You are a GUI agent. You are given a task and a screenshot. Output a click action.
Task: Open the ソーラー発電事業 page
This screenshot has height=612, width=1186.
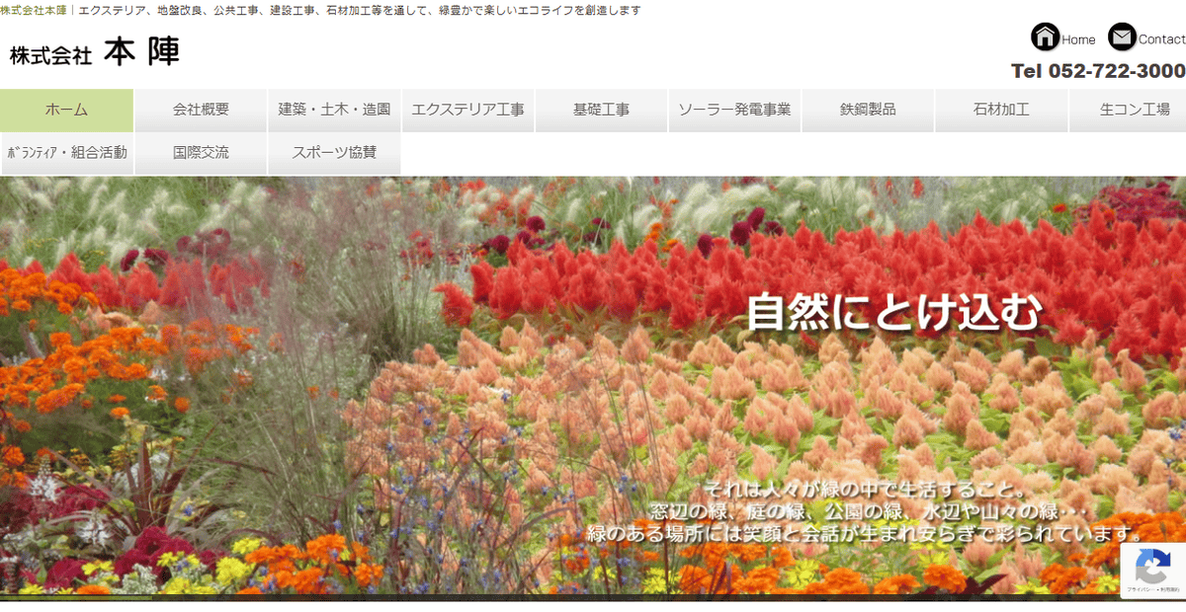coord(734,110)
